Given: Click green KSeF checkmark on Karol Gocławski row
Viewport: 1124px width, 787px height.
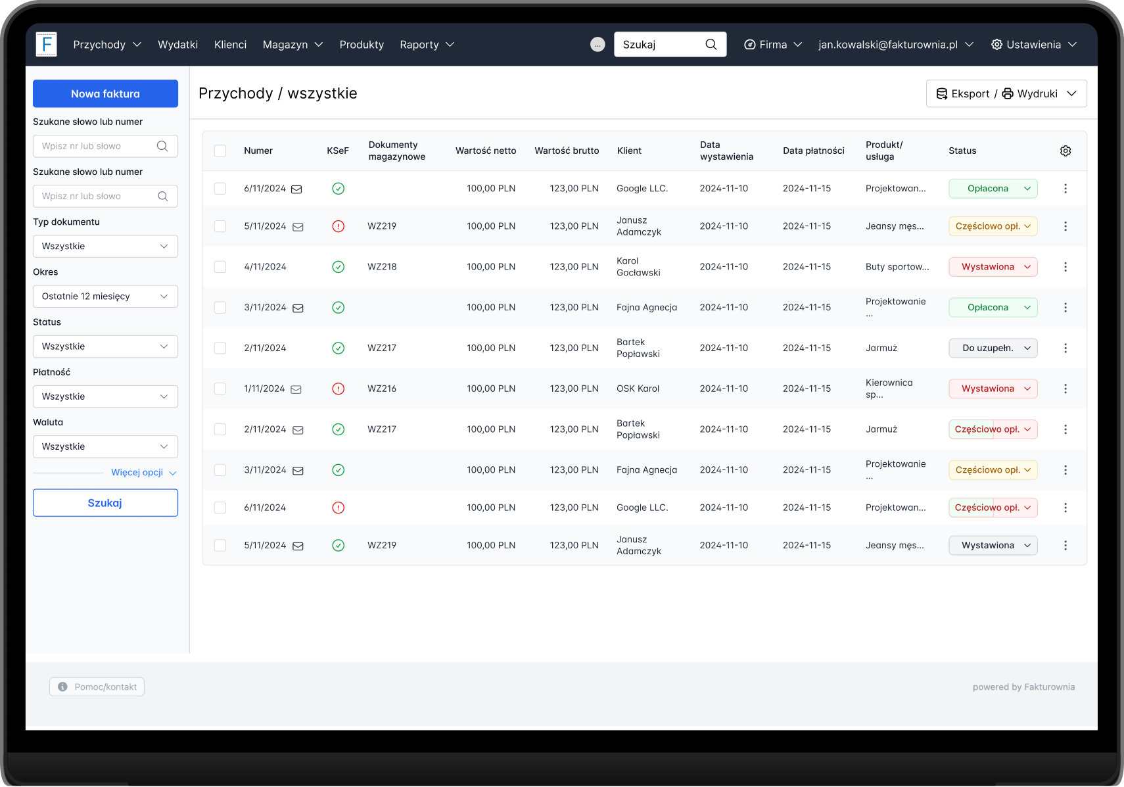Looking at the screenshot, I should [338, 267].
